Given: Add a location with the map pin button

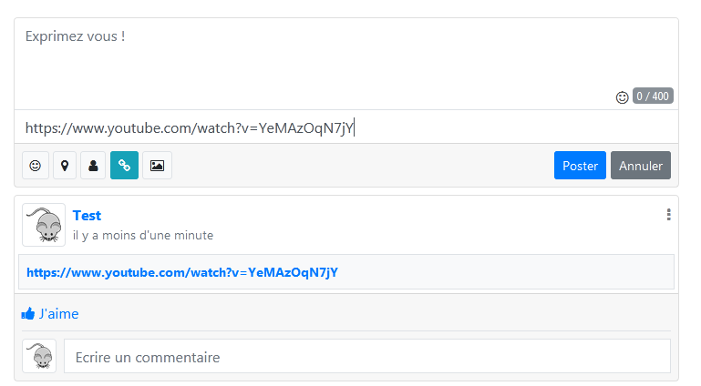Looking at the screenshot, I should pos(65,166).
